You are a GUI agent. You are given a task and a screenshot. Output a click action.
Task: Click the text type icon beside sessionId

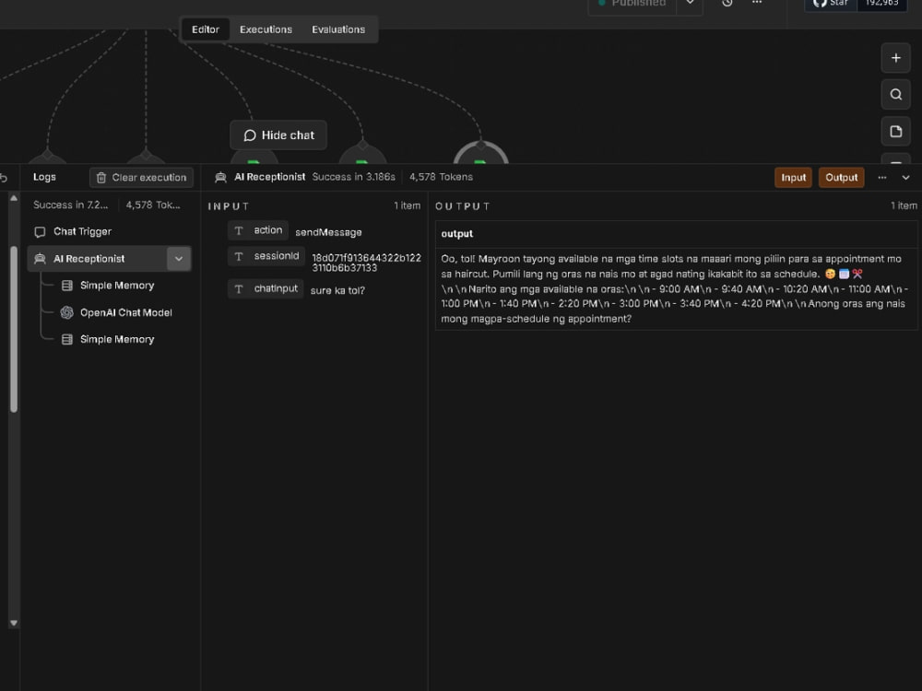click(239, 256)
